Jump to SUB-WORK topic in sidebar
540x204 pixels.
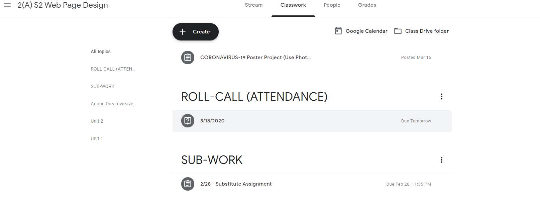pyautogui.click(x=103, y=86)
